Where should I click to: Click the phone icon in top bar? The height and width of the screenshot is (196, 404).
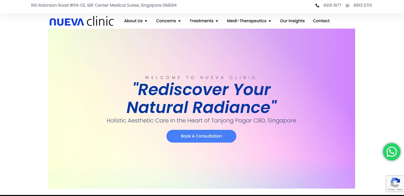click(317, 5)
